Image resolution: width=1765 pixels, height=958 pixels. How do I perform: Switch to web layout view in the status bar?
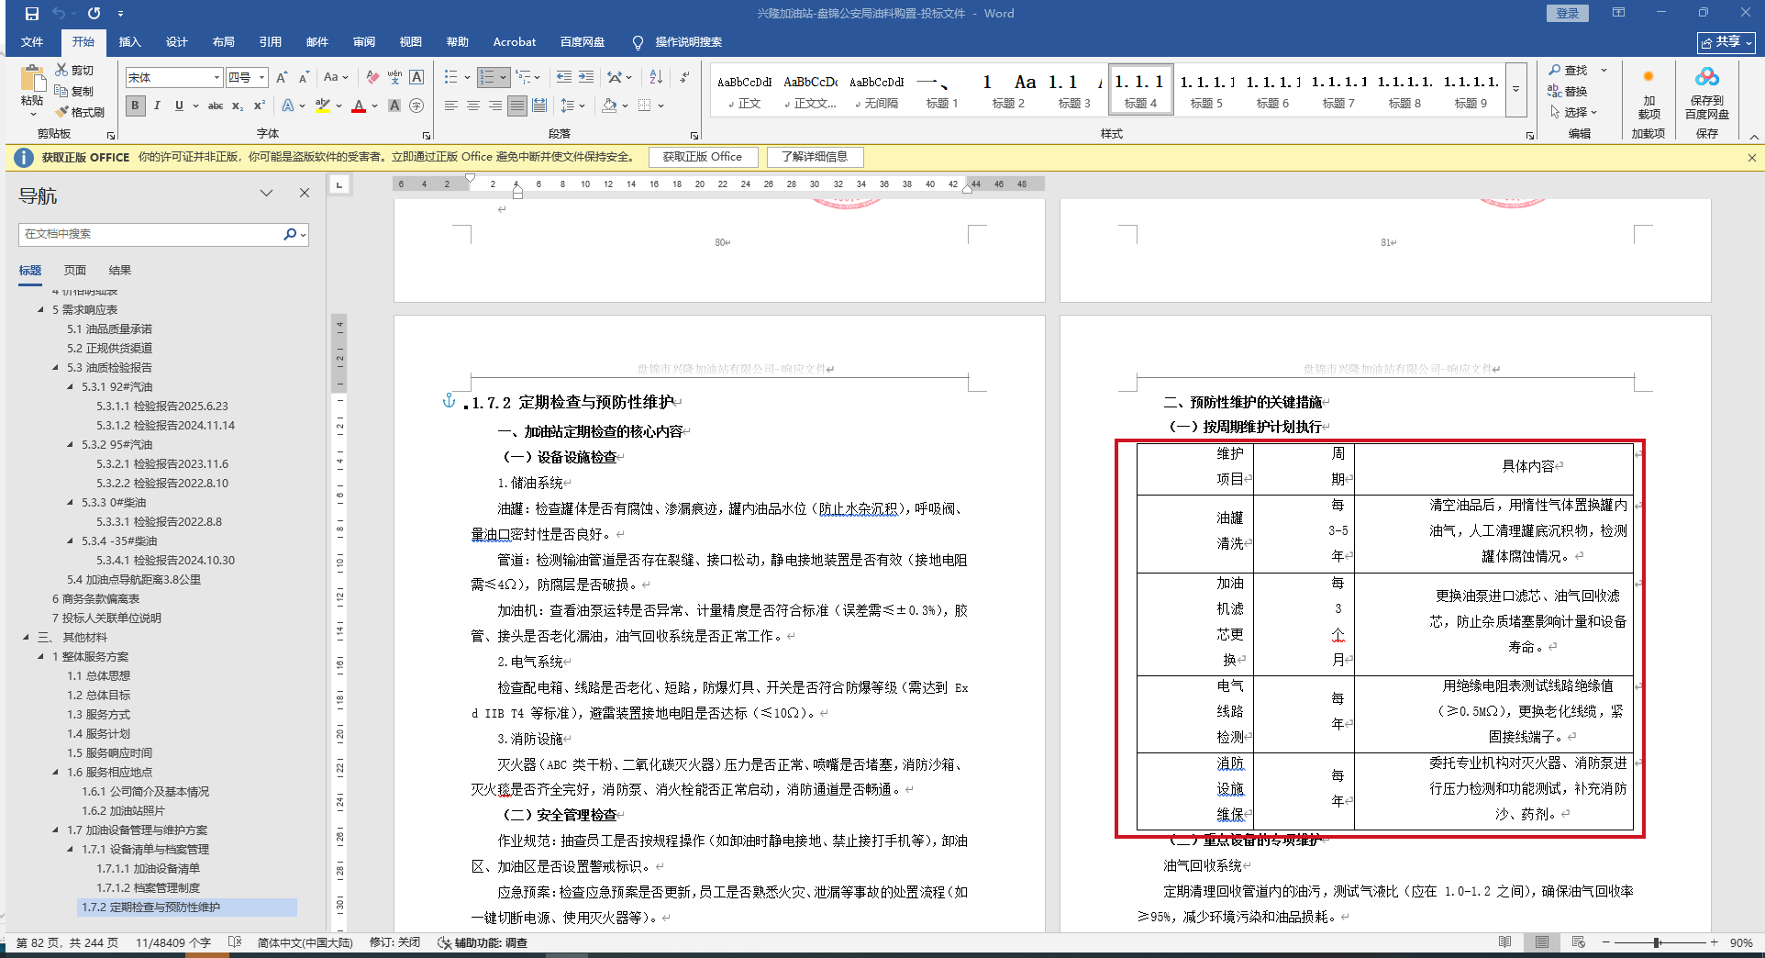(1578, 942)
